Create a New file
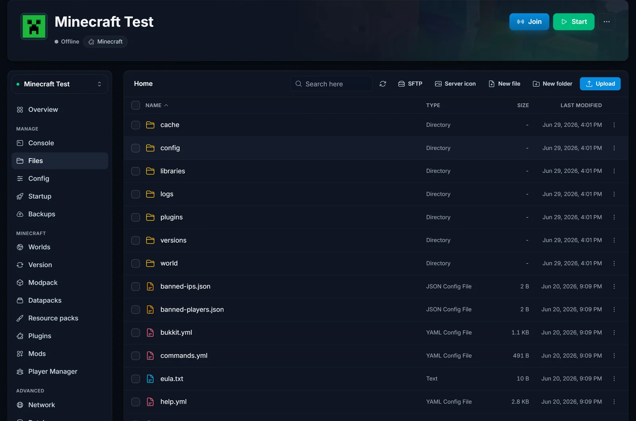 [x=504, y=84]
